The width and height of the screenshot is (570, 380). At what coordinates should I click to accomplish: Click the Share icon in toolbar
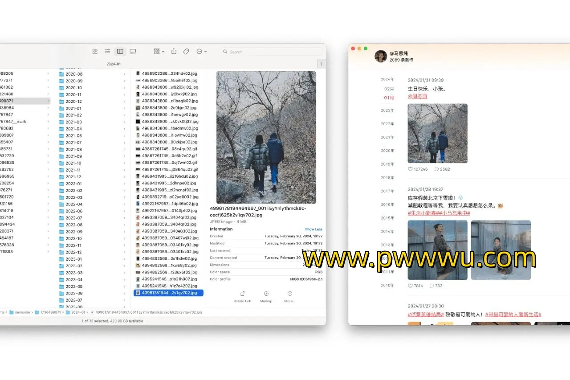174,52
